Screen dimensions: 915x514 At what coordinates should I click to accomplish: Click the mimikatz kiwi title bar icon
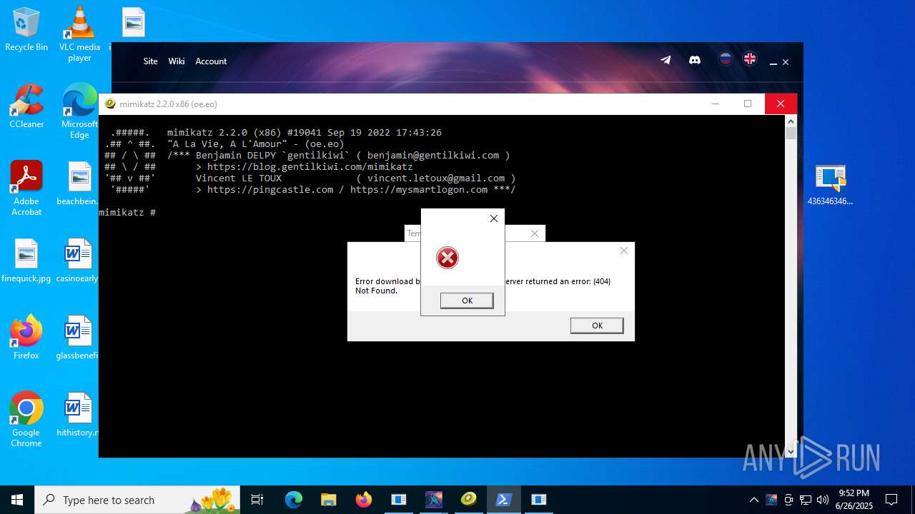110,104
